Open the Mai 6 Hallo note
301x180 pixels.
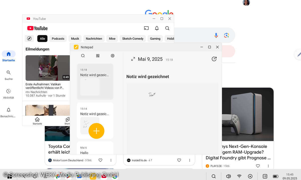pyautogui.click(x=95, y=148)
